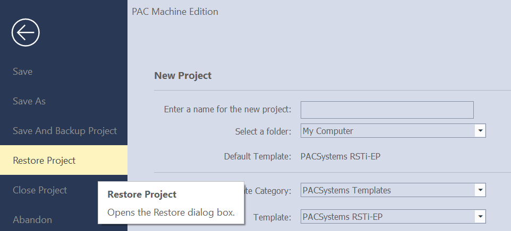Click the Restore Project tooltip popup
This screenshot has width=511, height=231.
(x=171, y=203)
